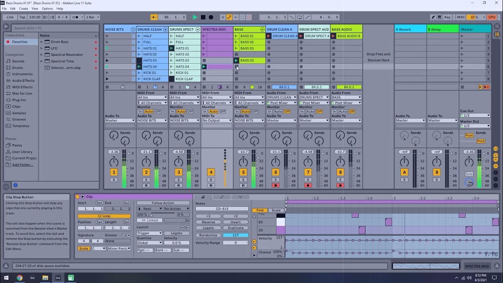
Task: Expand the Drum Buss item in browser
Action: click(42, 42)
